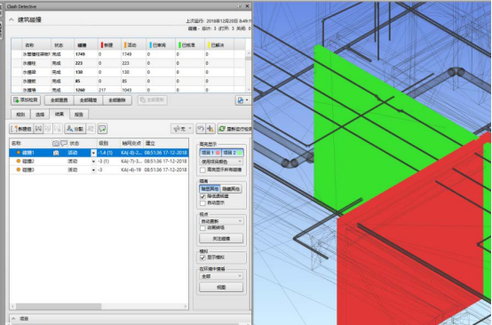Open the status dropdown for 碰撞1
Image resolution: width=492 pixels, height=325 pixels.
93,153
